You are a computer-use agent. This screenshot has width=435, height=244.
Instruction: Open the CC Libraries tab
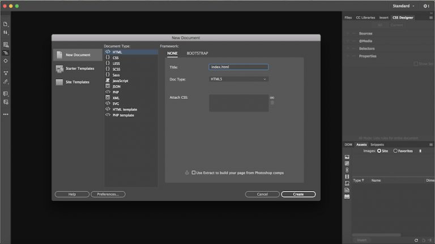pos(365,18)
